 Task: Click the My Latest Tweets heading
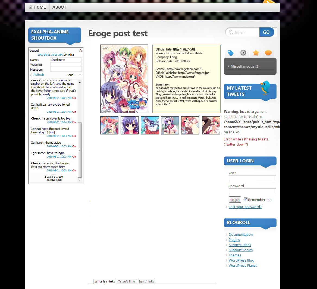[250, 91]
